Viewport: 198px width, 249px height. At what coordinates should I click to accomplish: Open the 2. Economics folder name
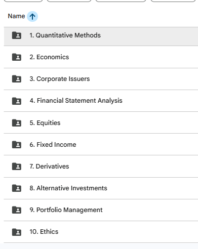tap(49, 57)
